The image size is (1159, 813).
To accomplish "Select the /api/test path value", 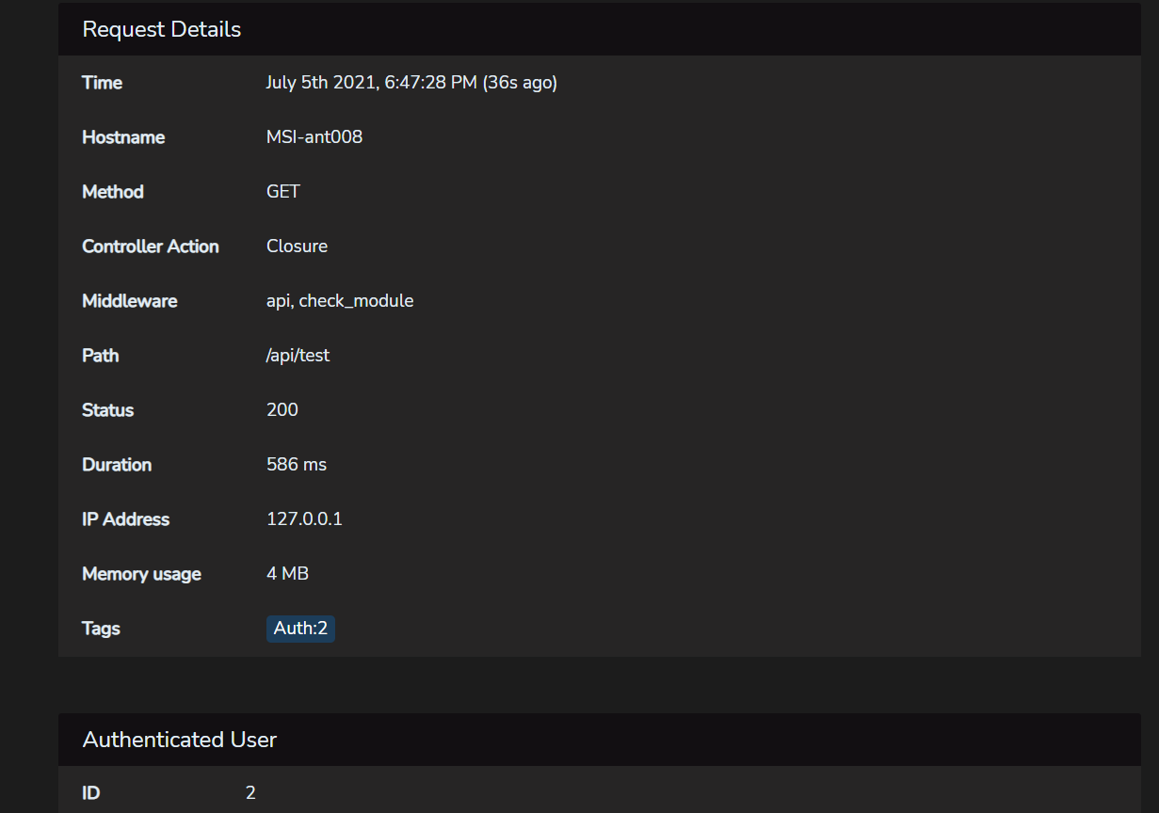I will click(298, 355).
